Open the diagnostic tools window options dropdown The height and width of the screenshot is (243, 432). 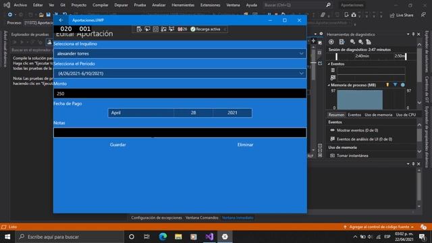[x=408, y=34]
